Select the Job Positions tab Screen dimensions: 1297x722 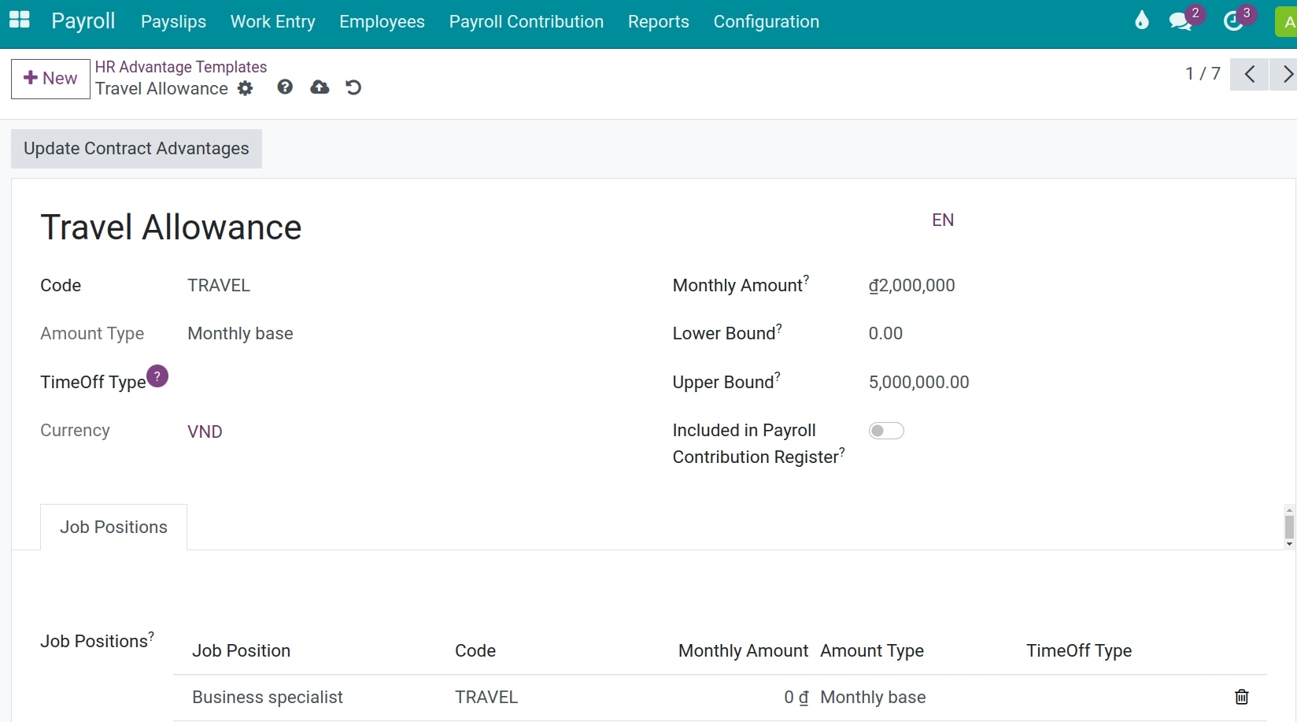[x=113, y=527]
